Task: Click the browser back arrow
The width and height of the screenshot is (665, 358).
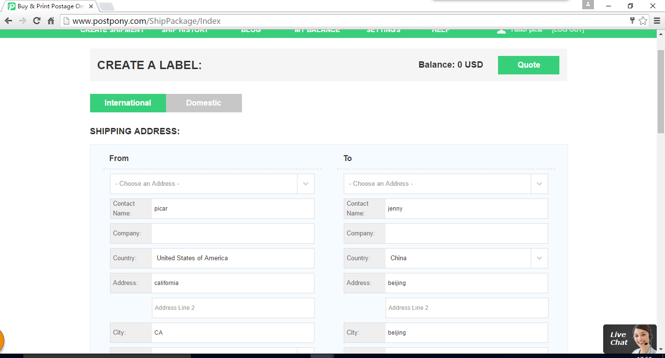Action: click(8, 21)
